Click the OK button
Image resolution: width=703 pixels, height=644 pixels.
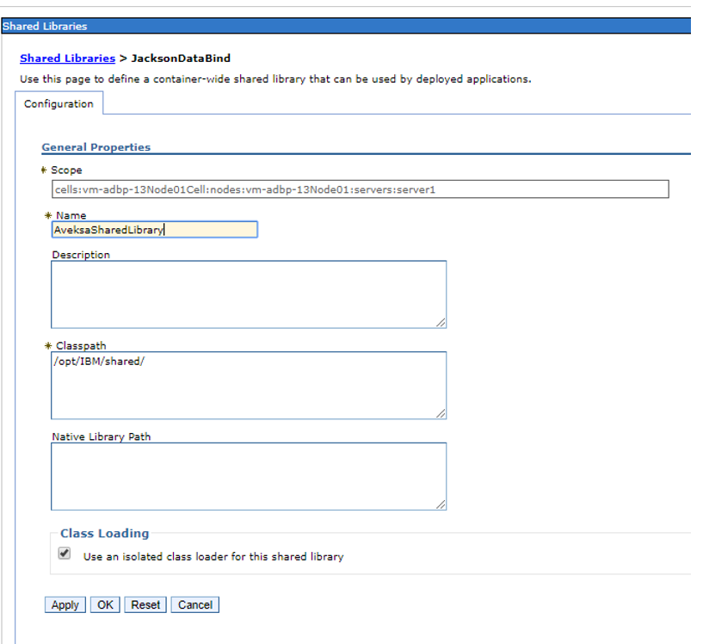tap(104, 604)
